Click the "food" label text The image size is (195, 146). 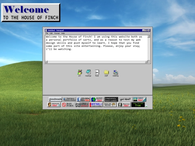click(97, 76)
